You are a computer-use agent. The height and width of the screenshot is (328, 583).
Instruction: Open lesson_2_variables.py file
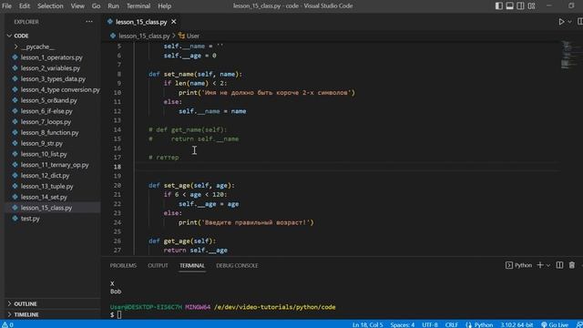(x=50, y=68)
